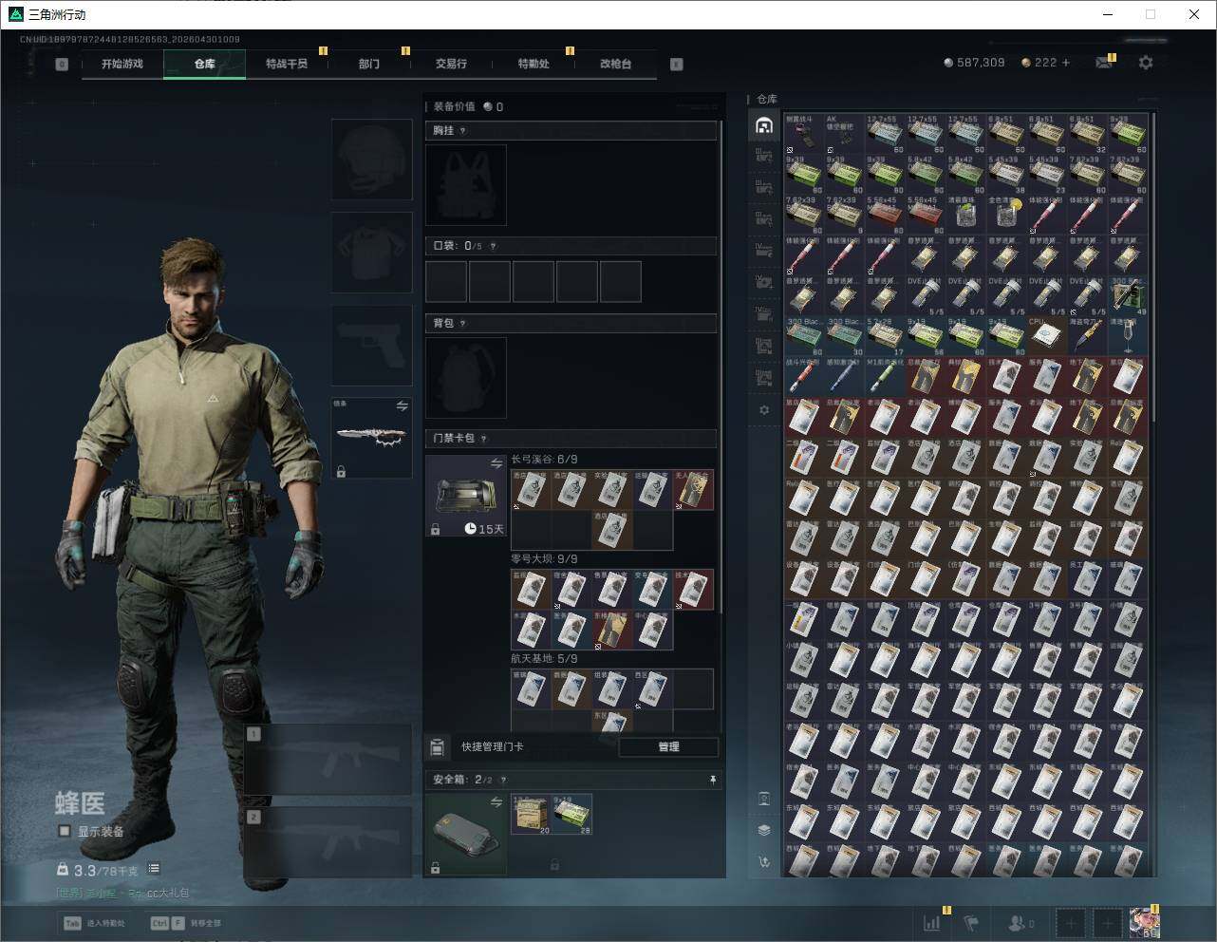Open warehouse sidebar settings gear
Image resolution: width=1217 pixels, height=942 pixels.
pos(764,410)
